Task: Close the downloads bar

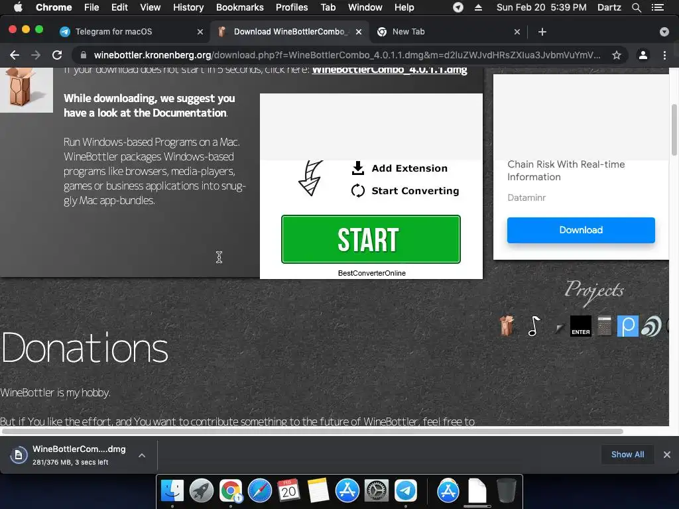Action: 667,455
